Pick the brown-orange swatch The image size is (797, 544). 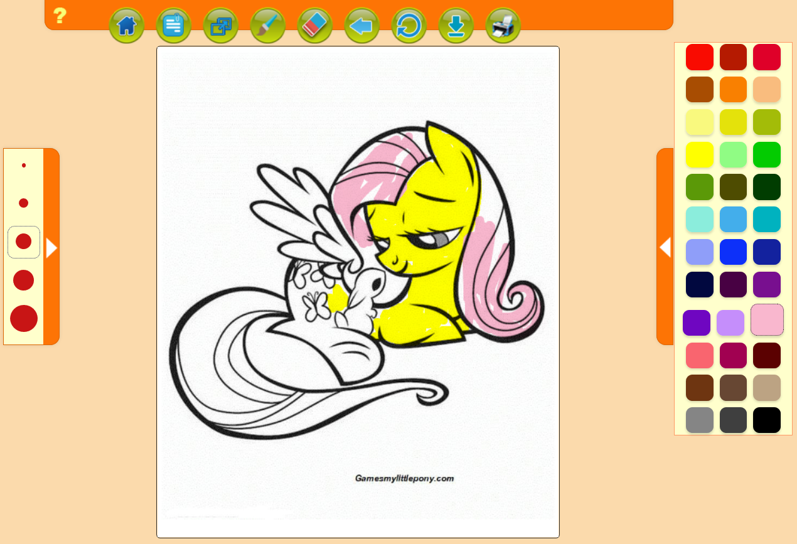tap(700, 89)
